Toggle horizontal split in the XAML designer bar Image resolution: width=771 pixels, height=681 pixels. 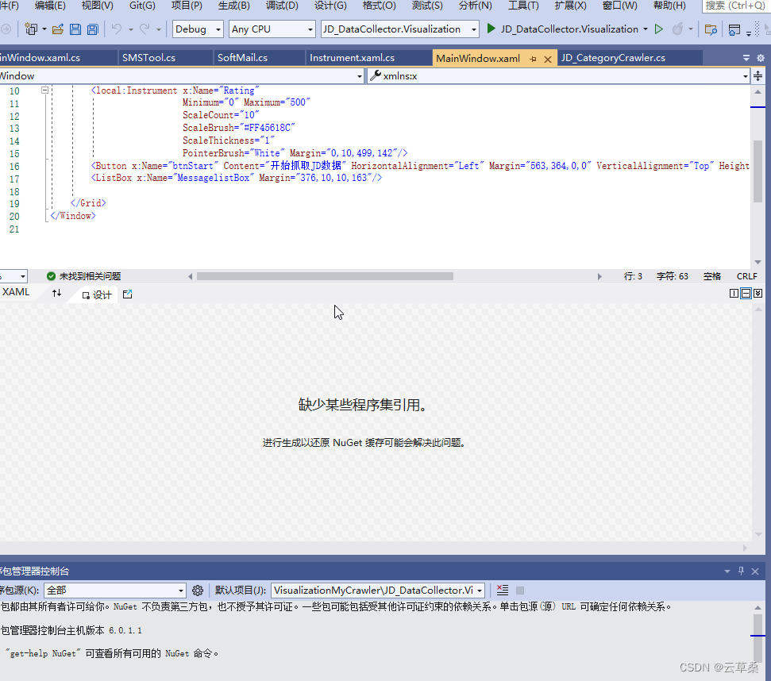pos(746,293)
